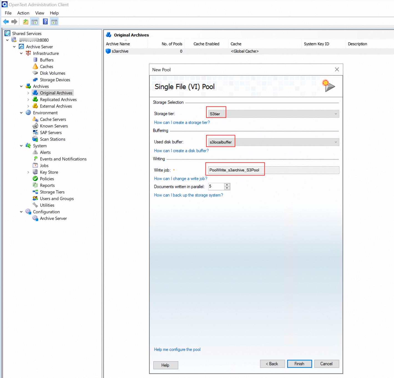Collapse the Environment tree node
394x378 pixels.
point(21,113)
